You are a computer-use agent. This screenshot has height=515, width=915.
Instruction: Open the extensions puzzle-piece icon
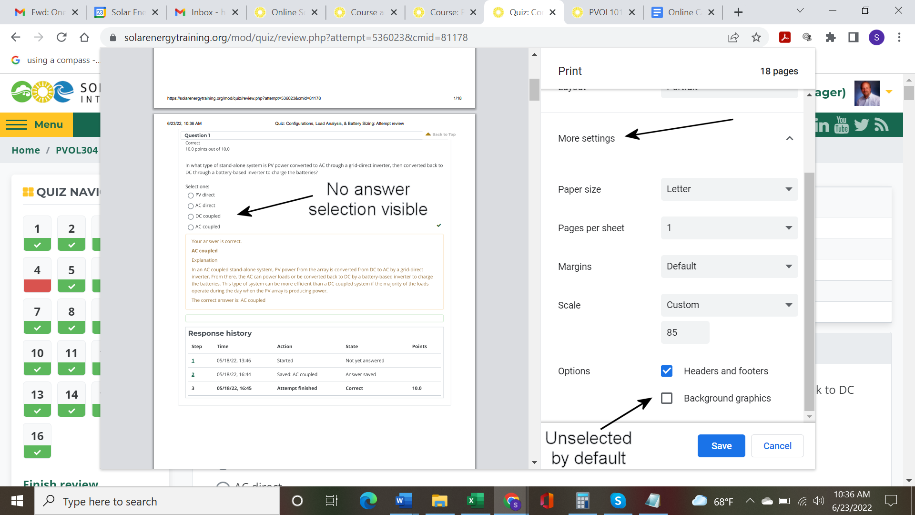831,37
